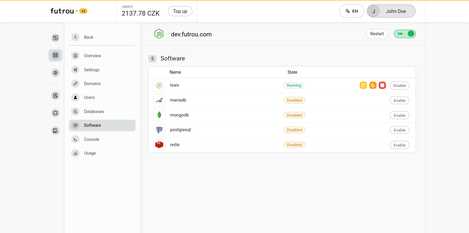Click the Top up button
Screen dimensions: 469x233
(180, 11)
